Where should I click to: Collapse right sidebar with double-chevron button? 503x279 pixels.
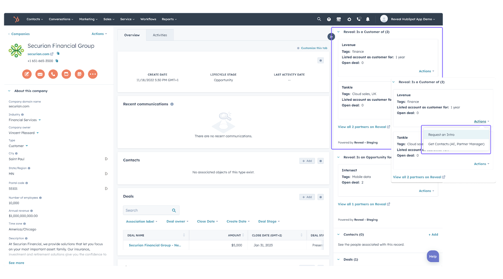[x=331, y=37]
